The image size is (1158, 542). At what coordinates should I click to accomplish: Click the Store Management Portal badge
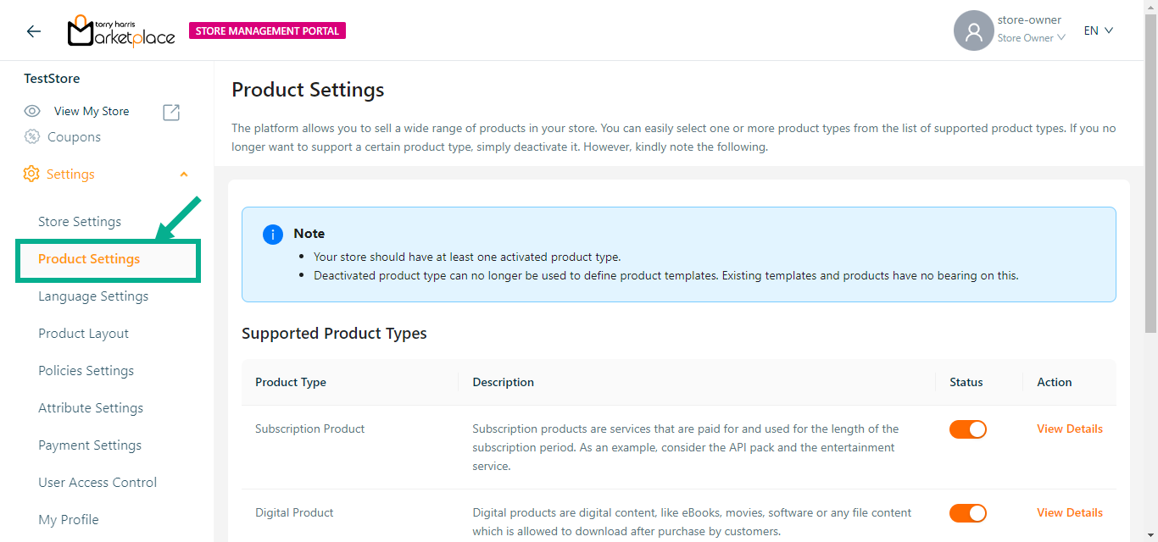[267, 31]
